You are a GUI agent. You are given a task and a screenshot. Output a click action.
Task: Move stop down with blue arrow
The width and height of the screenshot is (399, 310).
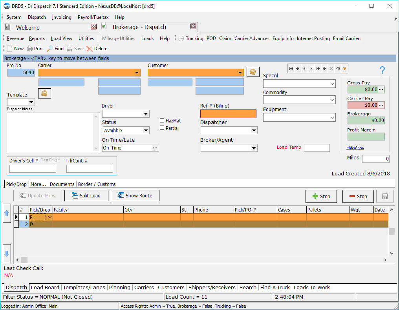coord(7,253)
